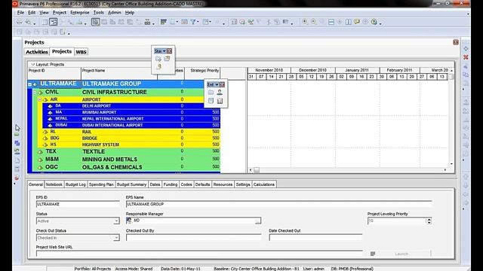Open the Layout: Projects options chevron

click(x=32, y=65)
